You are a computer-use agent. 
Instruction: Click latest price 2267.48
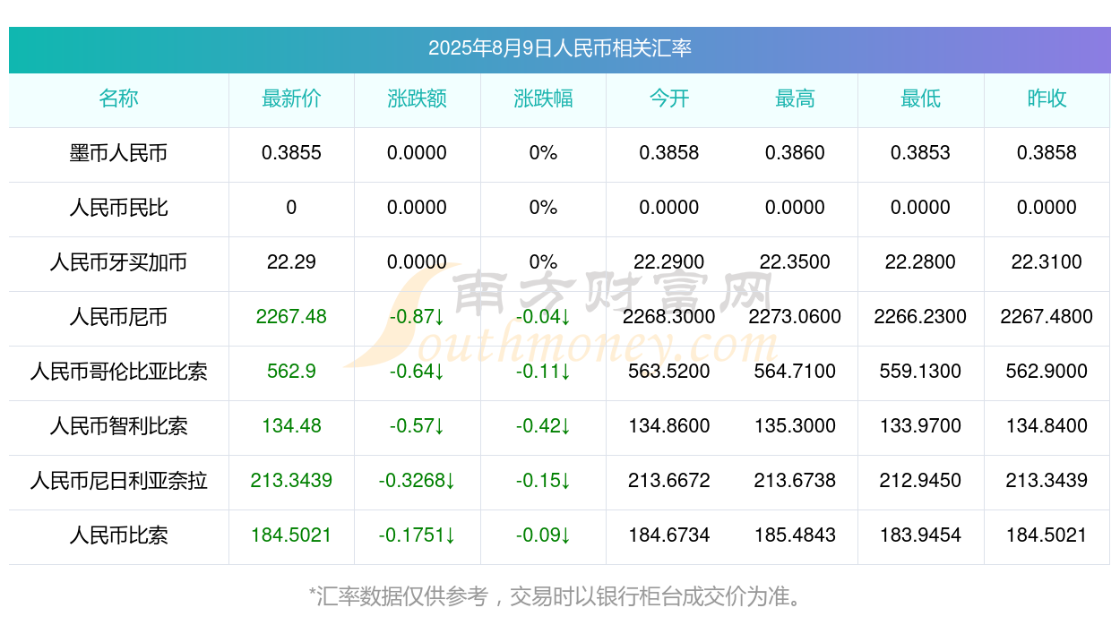[x=291, y=317]
